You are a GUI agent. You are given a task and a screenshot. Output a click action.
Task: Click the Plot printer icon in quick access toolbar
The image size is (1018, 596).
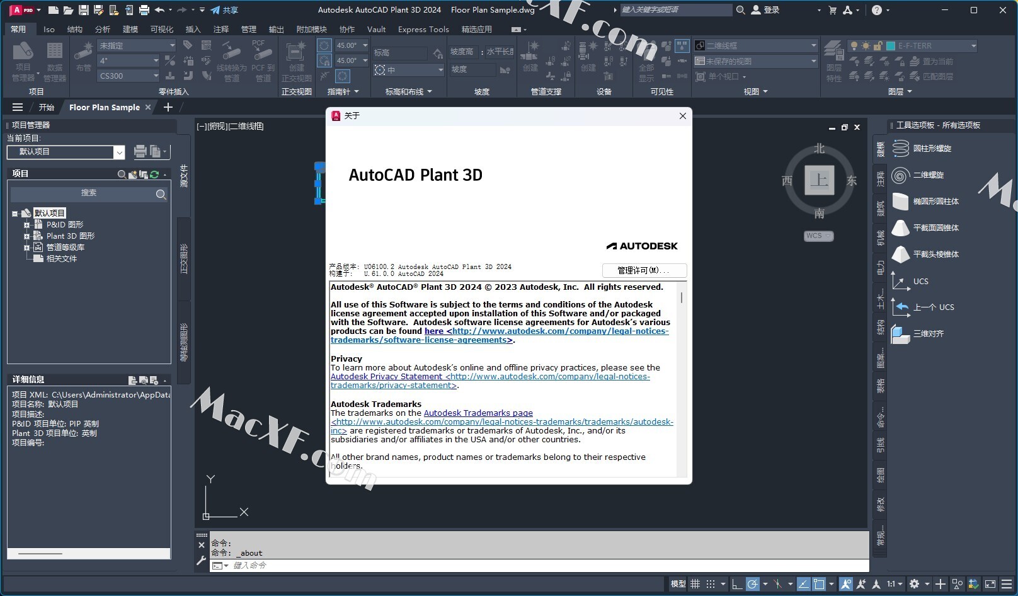point(144,10)
